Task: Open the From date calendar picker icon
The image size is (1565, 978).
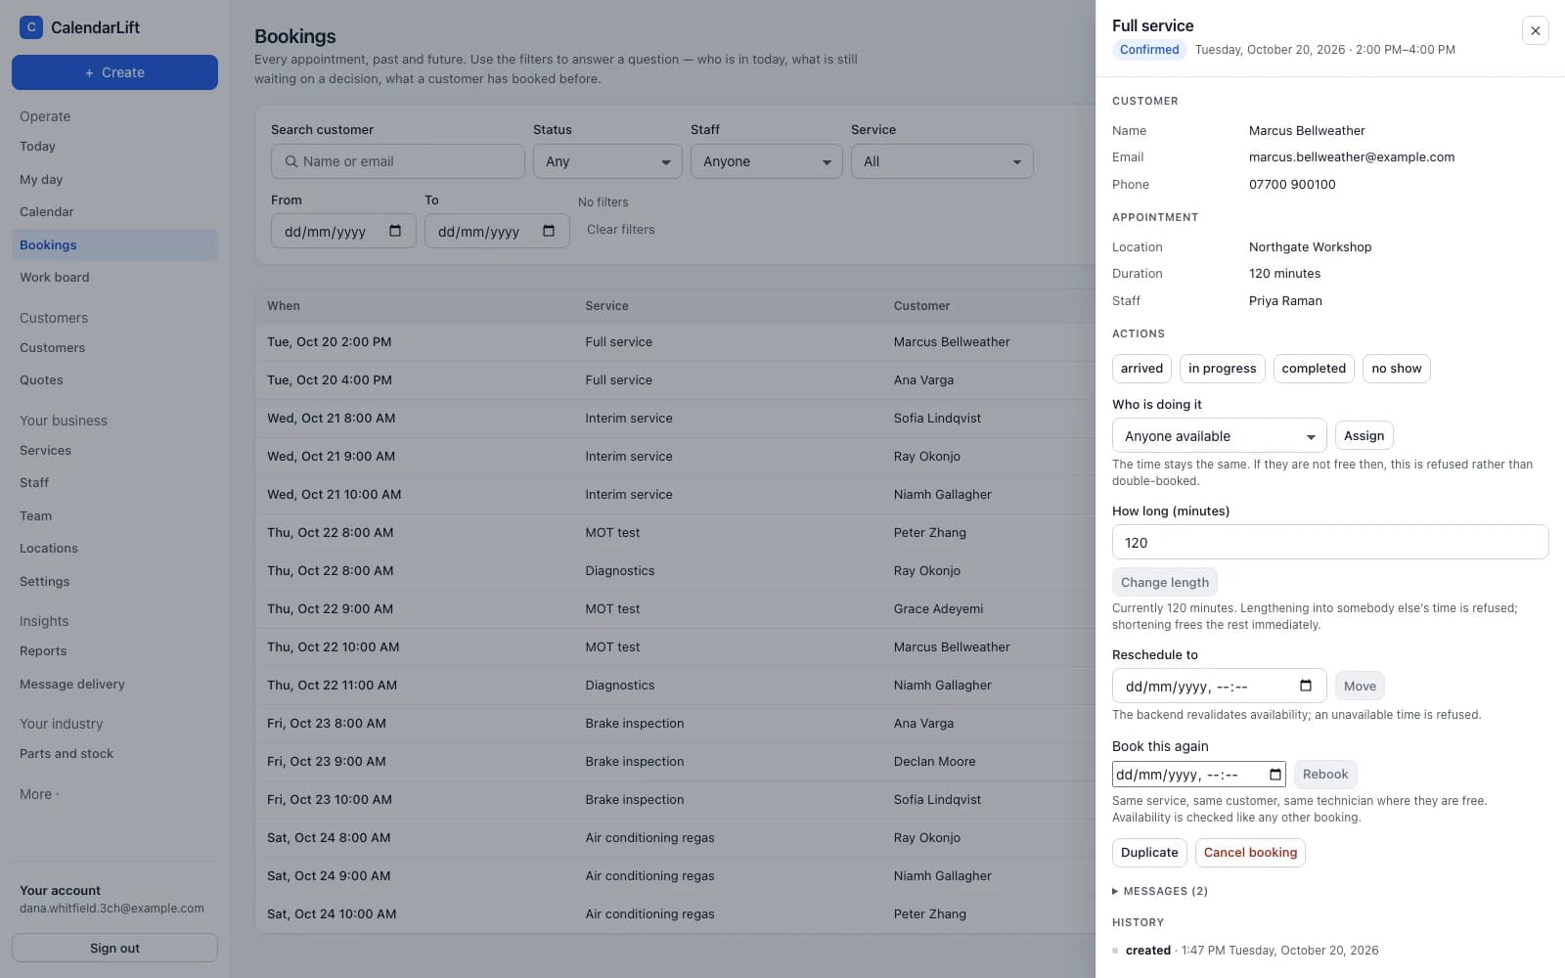Action: coord(395,231)
